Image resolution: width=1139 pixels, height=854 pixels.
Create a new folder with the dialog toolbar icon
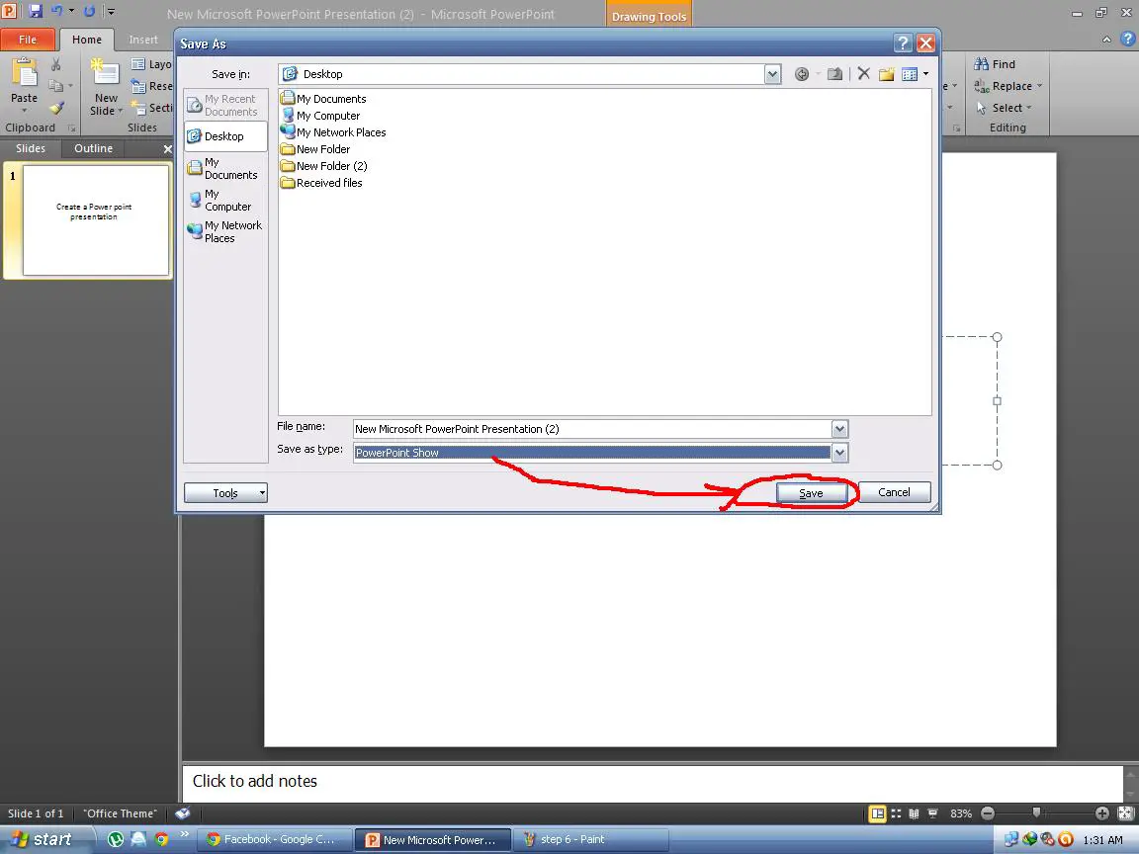coord(886,74)
